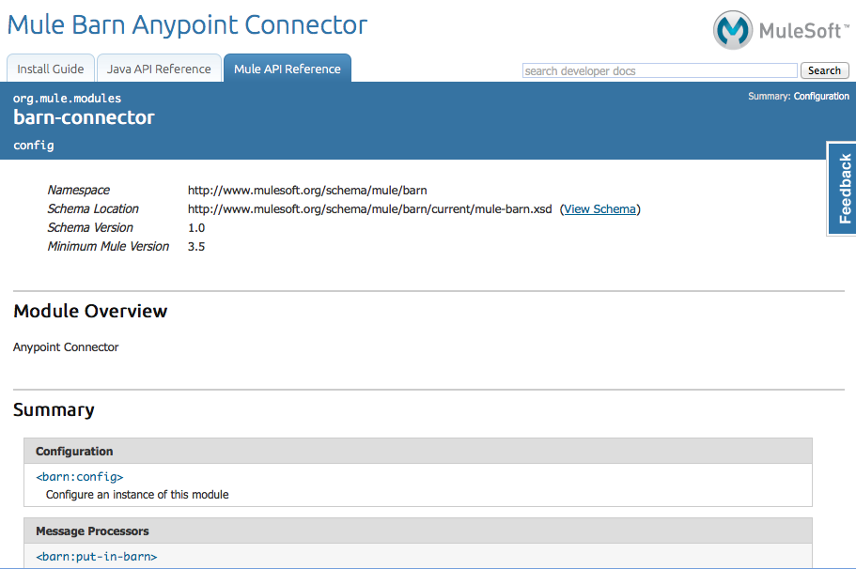856x569 pixels.
Task: Click the config breadcrumb label
Action: click(33, 146)
